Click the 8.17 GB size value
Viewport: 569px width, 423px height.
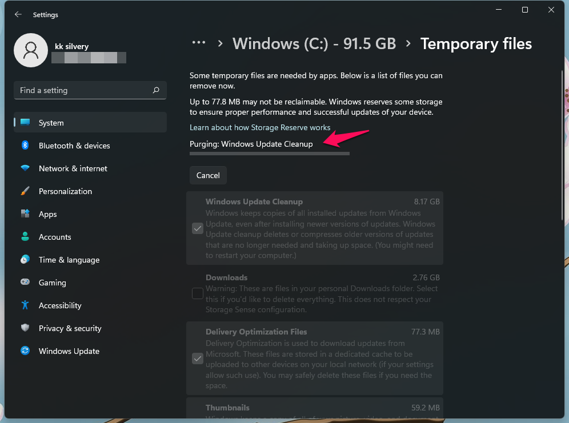pyautogui.click(x=427, y=202)
